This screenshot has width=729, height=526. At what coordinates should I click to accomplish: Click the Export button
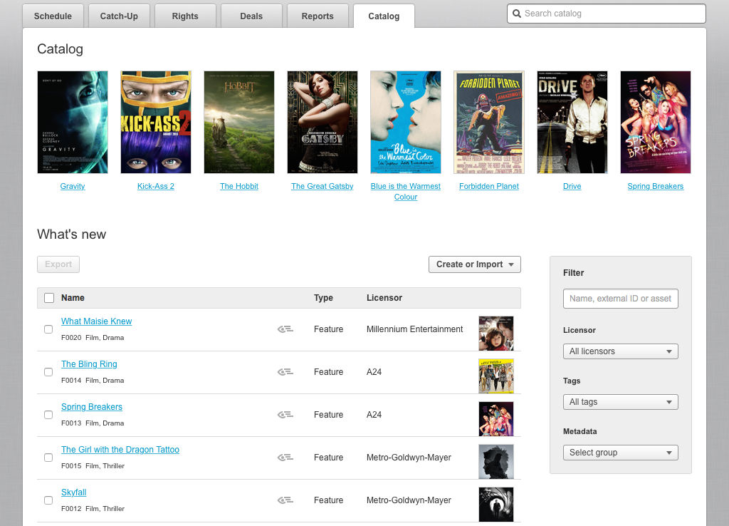[x=58, y=264]
